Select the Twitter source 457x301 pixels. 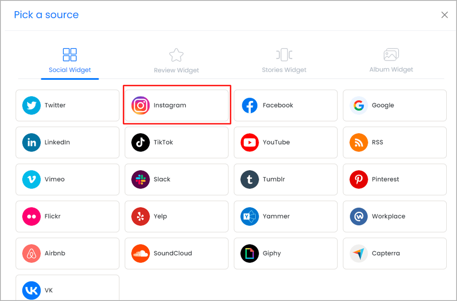(x=67, y=105)
